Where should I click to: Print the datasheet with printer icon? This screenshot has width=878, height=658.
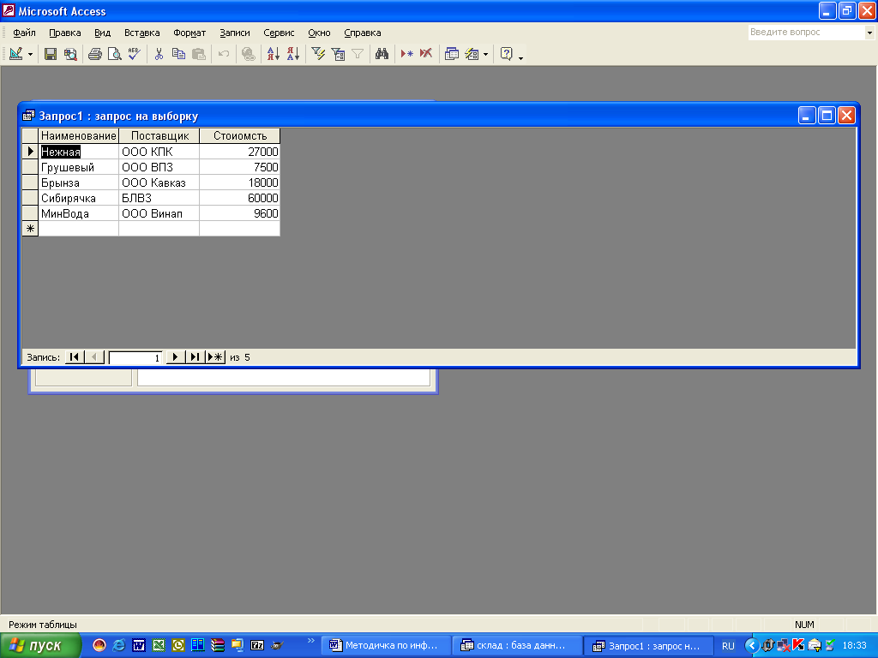(x=95, y=54)
